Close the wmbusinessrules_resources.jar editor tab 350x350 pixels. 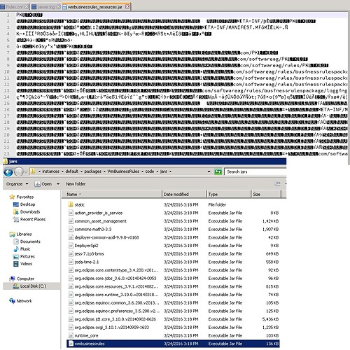(x=127, y=6)
